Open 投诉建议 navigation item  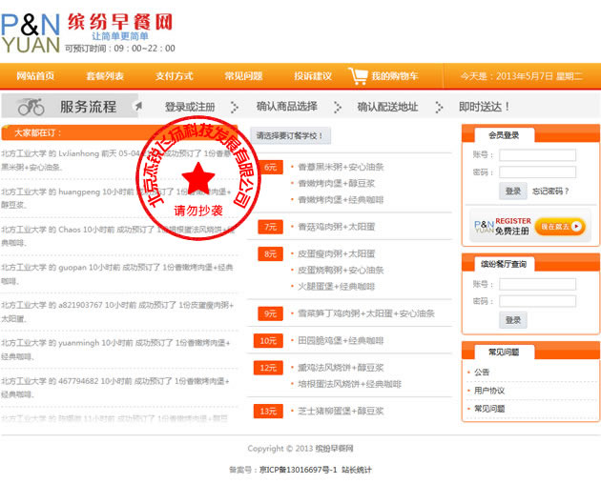pos(312,76)
